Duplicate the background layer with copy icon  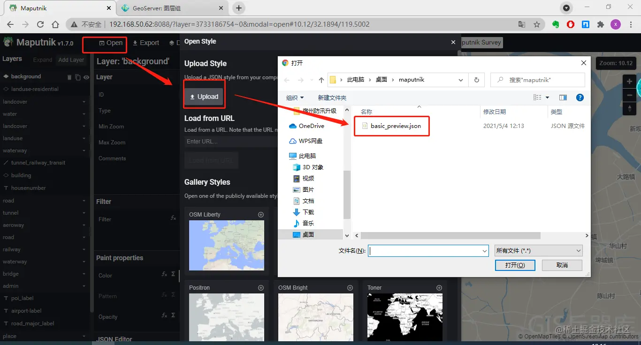click(78, 77)
